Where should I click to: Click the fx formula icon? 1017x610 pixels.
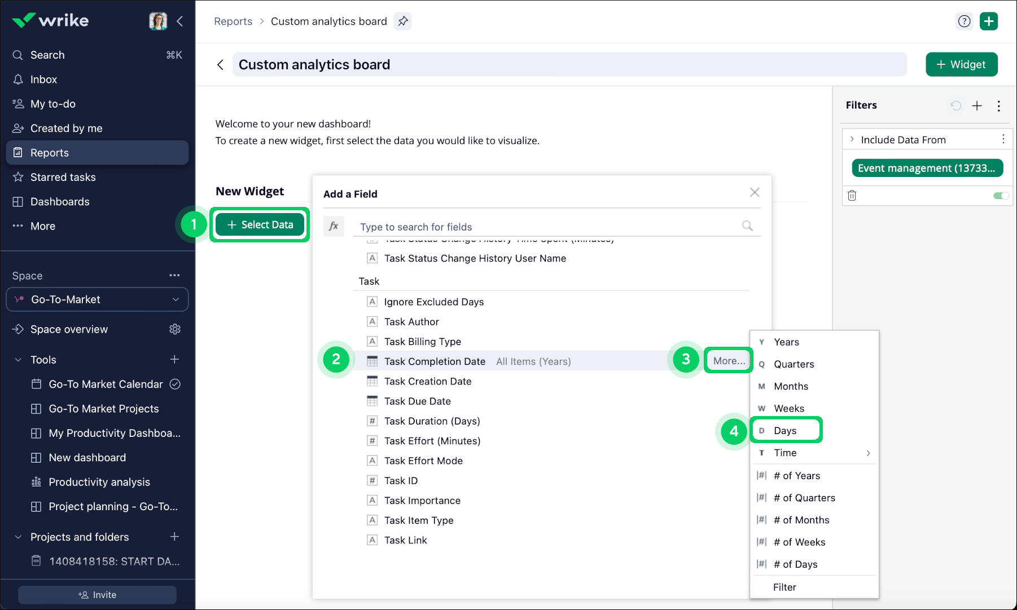tap(334, 226)
